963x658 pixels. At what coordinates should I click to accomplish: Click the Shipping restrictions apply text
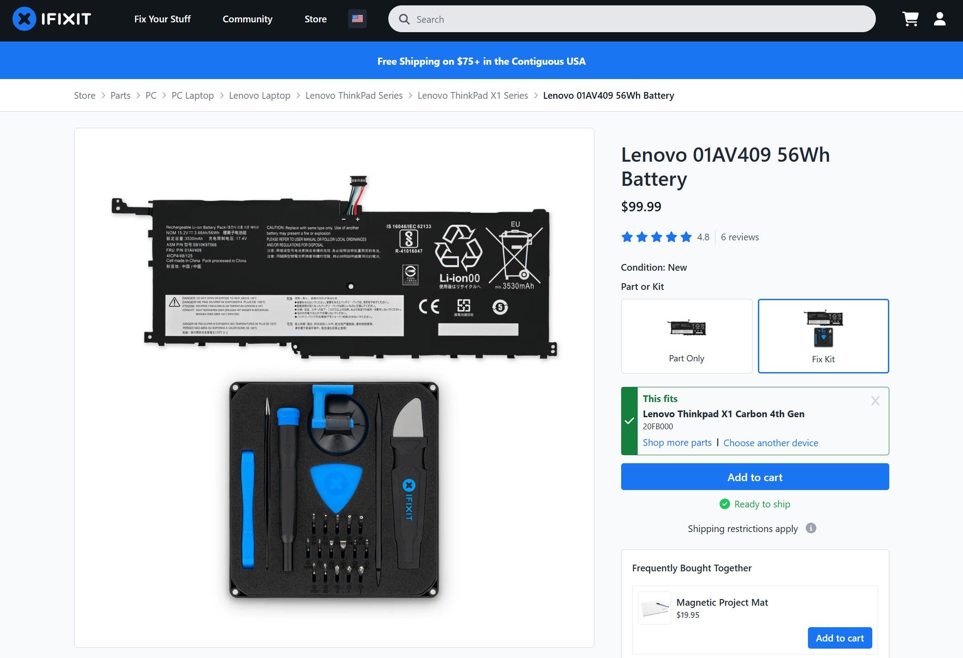742,528
